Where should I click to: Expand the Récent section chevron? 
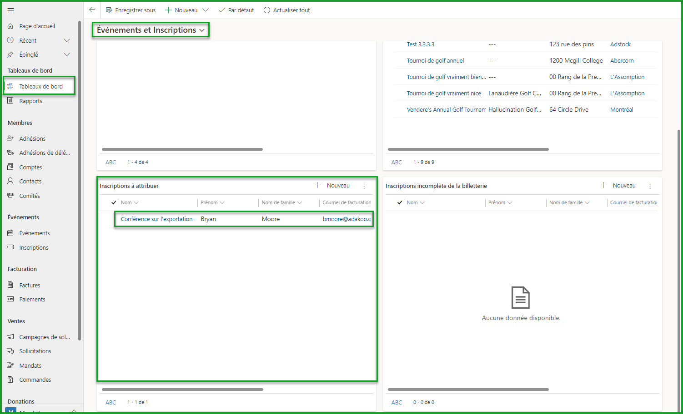click(x=67, y=40)
